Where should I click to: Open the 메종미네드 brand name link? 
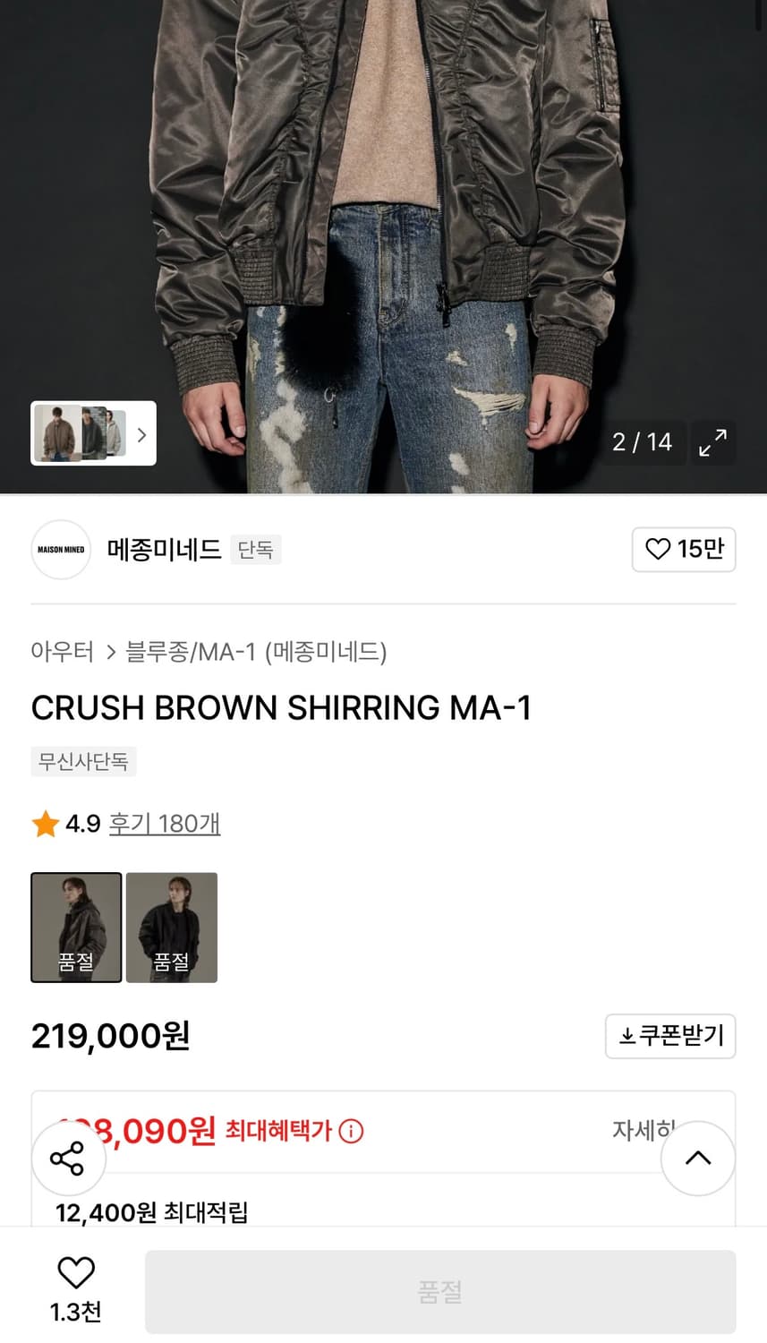click(x=165, y=549)
